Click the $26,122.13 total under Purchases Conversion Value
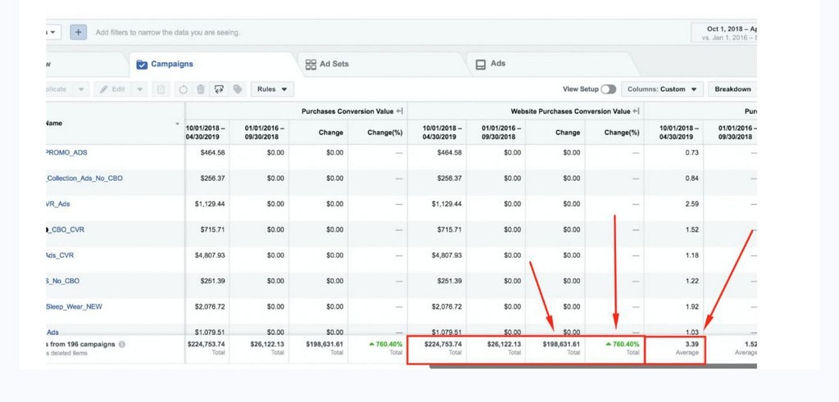Screen dimensions: 839x402 267,344
